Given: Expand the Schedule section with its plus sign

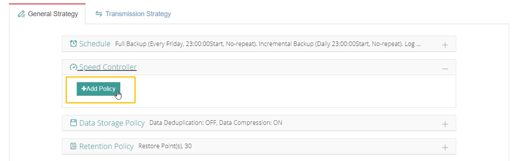Looking at the screenshot, I should pyautogui.click(x=445, y=45).
